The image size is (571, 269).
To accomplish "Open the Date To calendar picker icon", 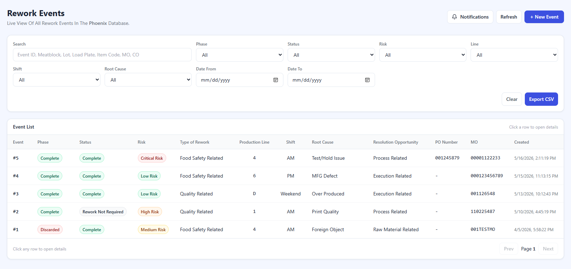I will point(367,80).
